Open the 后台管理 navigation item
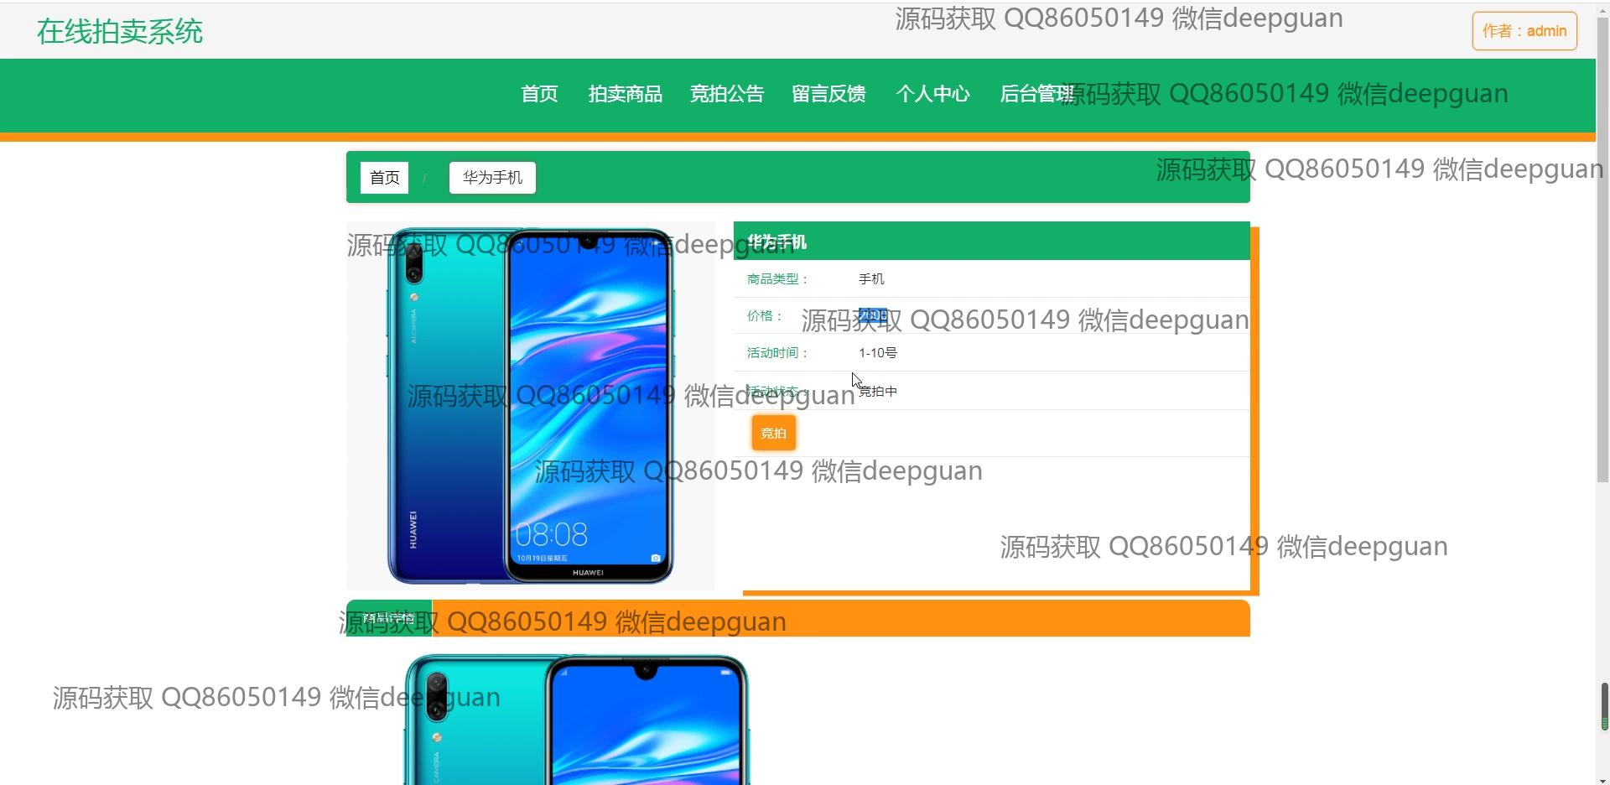The height and width of the screenshot is (785, 1610). pyautogui.click(x=1036, y=94)
